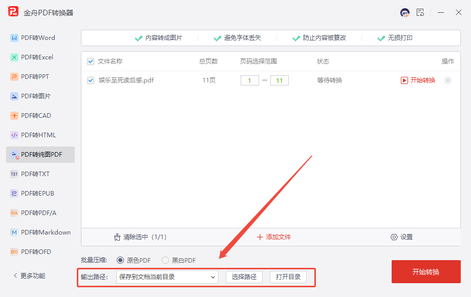The height and width of the screenshot is (297, 471).
Task: Click the PDF转OFD sidebar icon
Action: click(14, 252)
